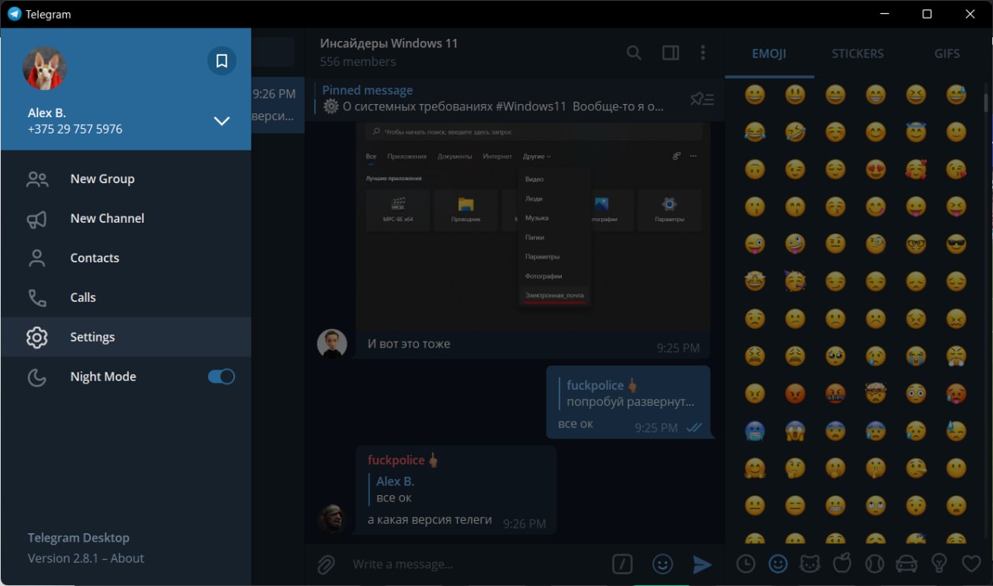Jump to the symbols heart emoji category
Screen dimensions: 993x586
[x=971, y=564]
